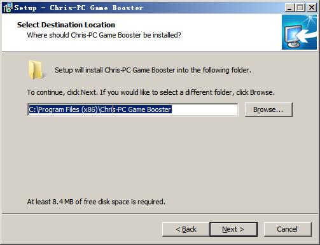Click the 'Setup will install' description text
This screenshot has height=245, width=320.
pos(153,70)
